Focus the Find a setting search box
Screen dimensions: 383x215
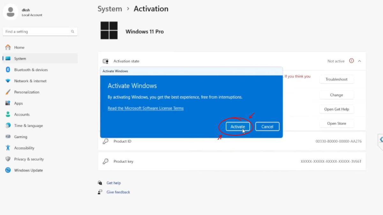[40, 32]
